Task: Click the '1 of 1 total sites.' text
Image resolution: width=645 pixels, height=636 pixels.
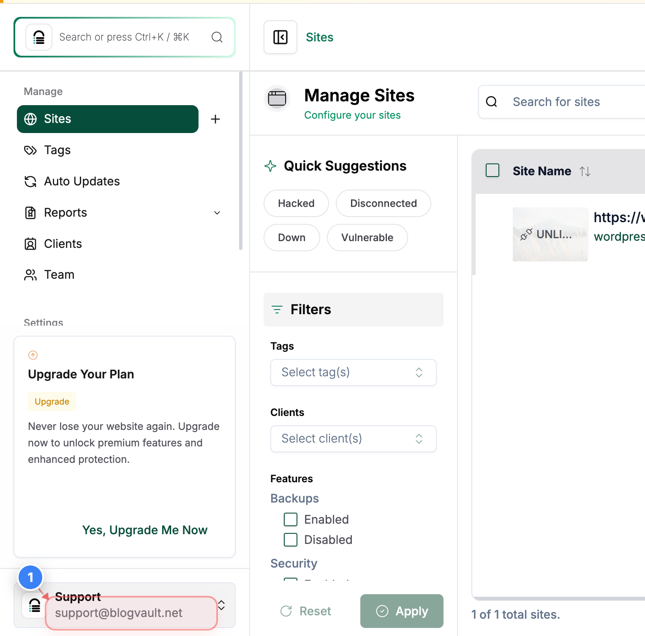Action: 516,614
